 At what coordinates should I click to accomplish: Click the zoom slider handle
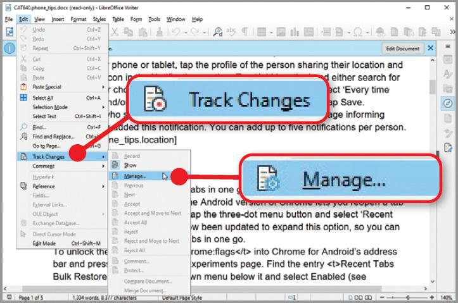coord(408,297)
